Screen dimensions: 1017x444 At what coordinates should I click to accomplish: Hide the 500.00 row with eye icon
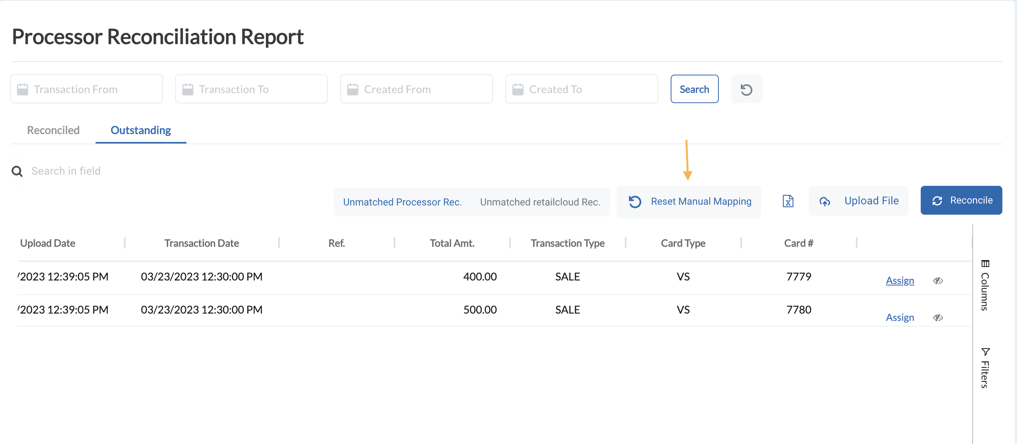[938, 318]
